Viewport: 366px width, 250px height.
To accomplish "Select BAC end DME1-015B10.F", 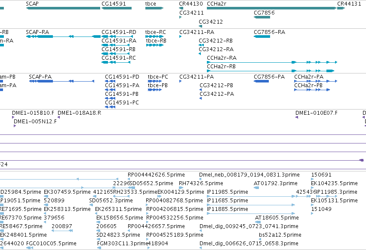I will tap(33, 113).
